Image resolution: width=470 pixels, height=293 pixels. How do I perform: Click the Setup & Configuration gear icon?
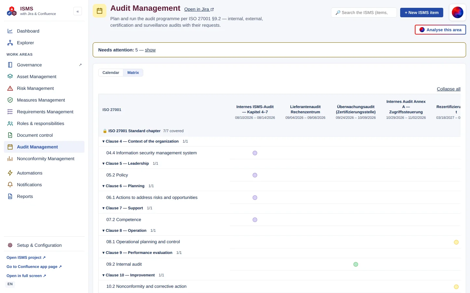point(10,245)
